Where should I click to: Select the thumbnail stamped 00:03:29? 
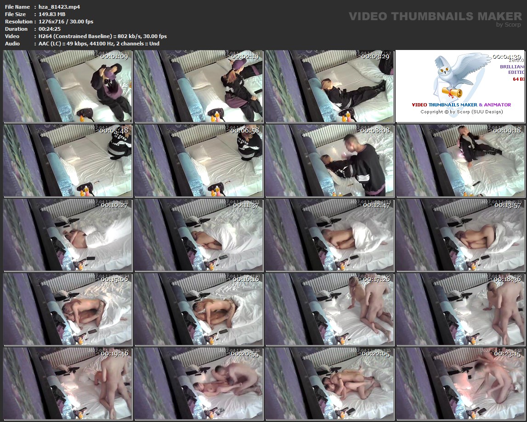coord(329,86)
